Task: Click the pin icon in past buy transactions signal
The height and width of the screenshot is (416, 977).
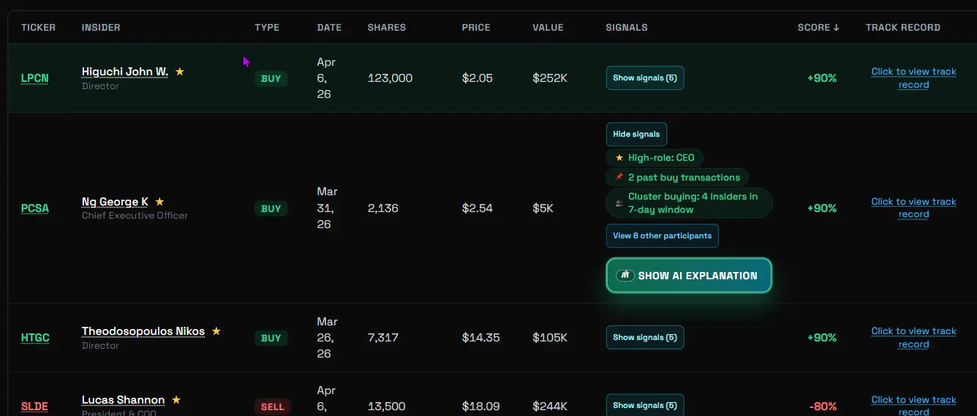Action: coord(619,178)
